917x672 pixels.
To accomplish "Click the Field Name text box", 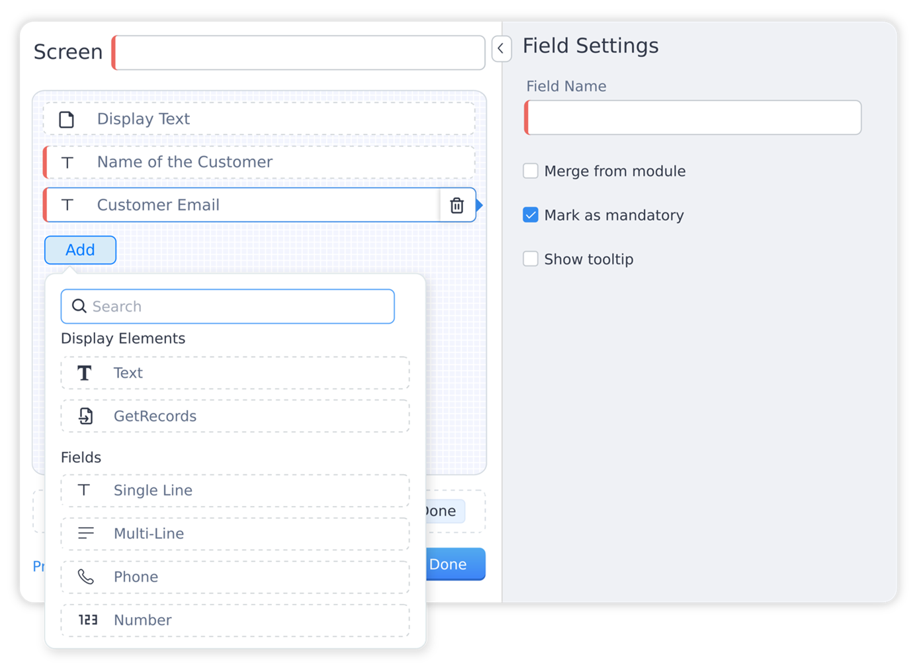I will point(693,118).
